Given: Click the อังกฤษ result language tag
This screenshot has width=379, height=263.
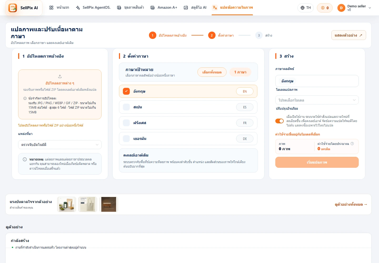Looking at the screenshot, I should 287,81.
